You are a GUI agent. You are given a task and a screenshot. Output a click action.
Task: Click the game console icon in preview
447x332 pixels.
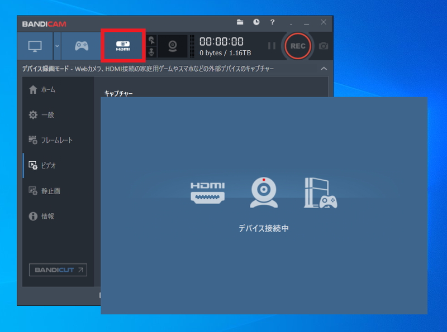(x=320, y=193)
